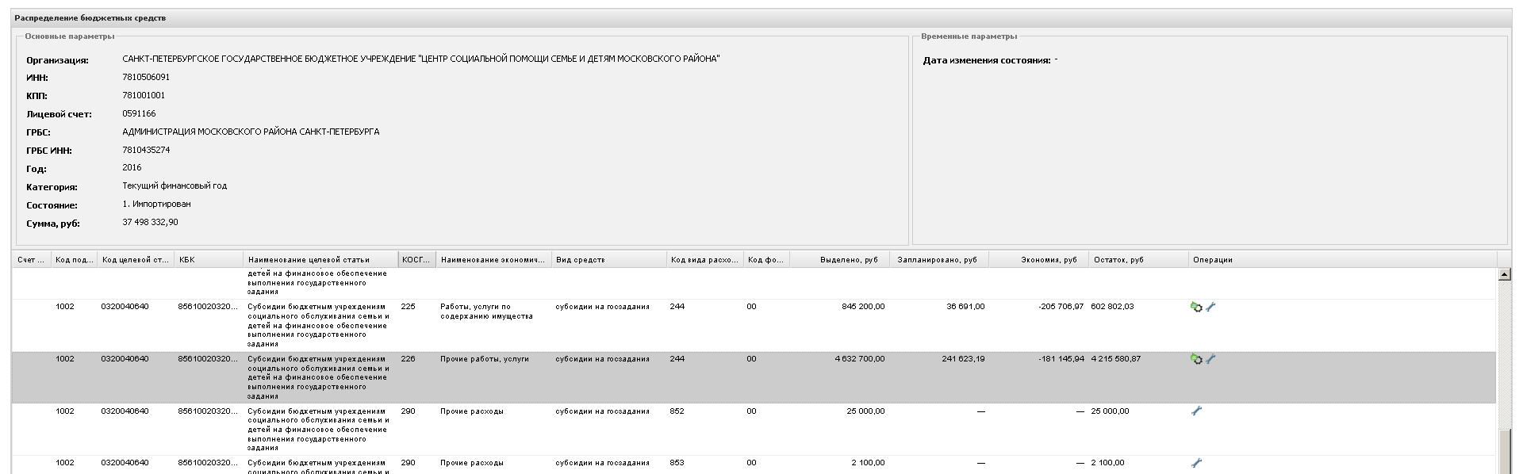
Task: Select the КПП value 781001001
Action: (x=144, y=95)
